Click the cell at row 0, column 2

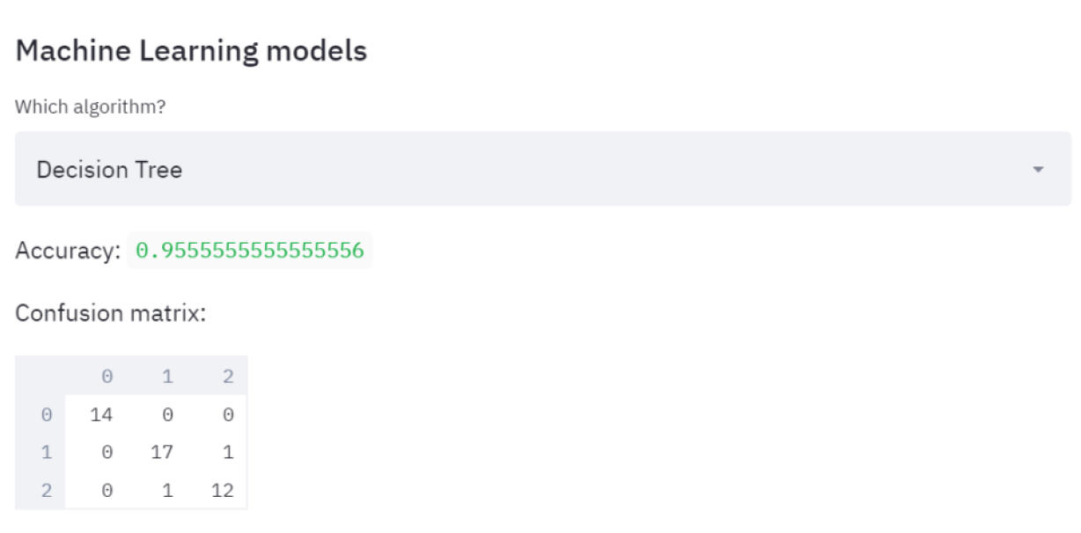[227, 414]
